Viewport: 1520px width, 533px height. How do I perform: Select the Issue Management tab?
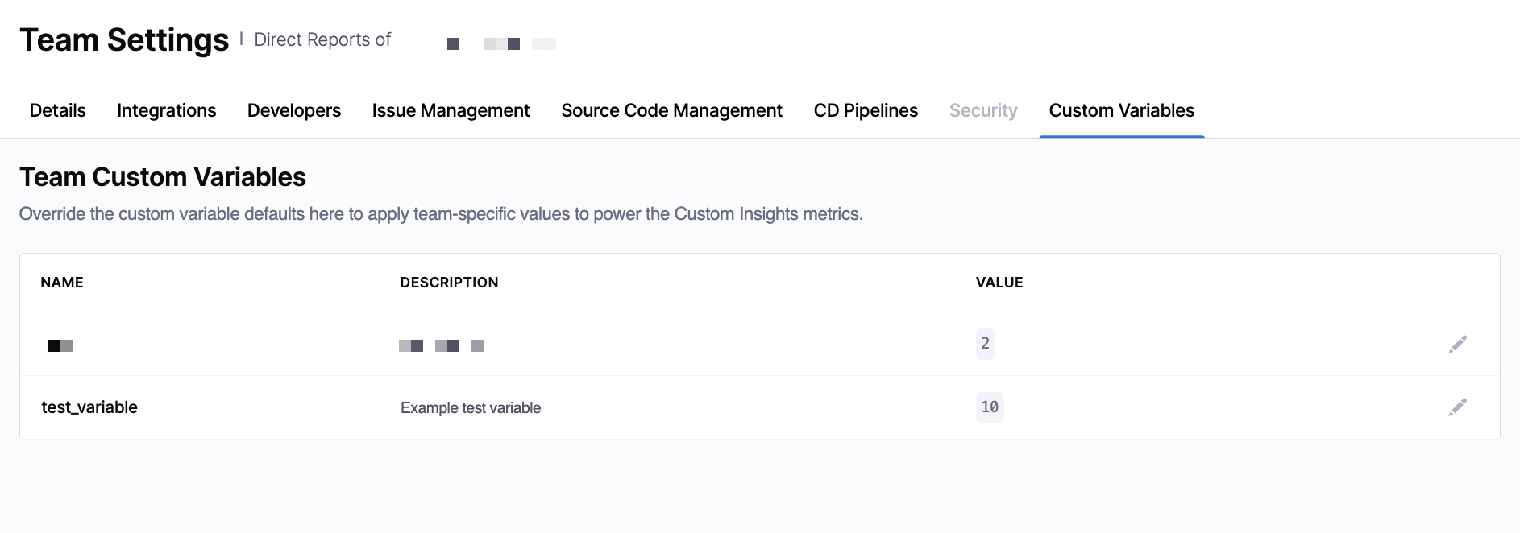click(451, 110)
